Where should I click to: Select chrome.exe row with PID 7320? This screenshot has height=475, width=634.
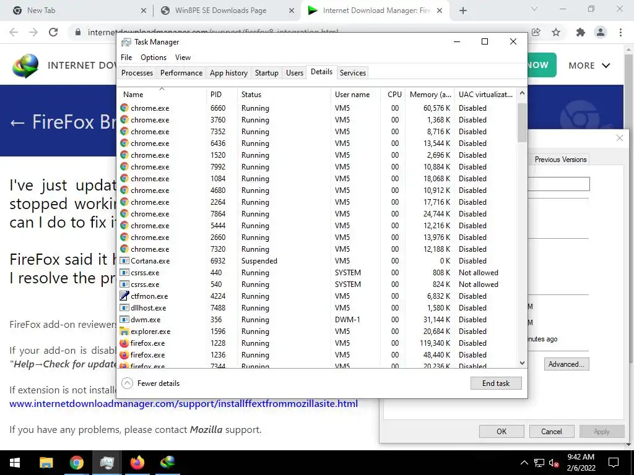[x=318, y=249]
